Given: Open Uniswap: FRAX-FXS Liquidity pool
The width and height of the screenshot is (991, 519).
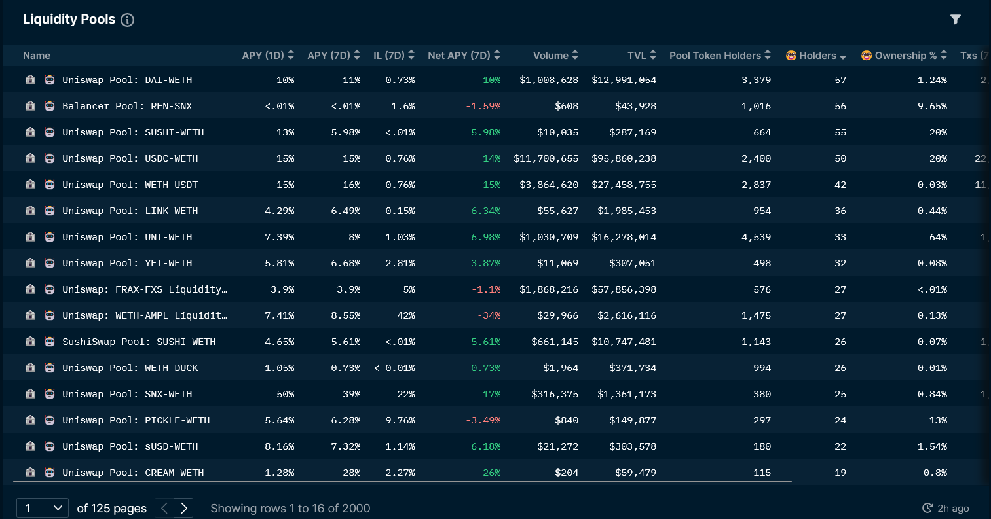Looking at the screenshot, I should [x=145, y=289].
